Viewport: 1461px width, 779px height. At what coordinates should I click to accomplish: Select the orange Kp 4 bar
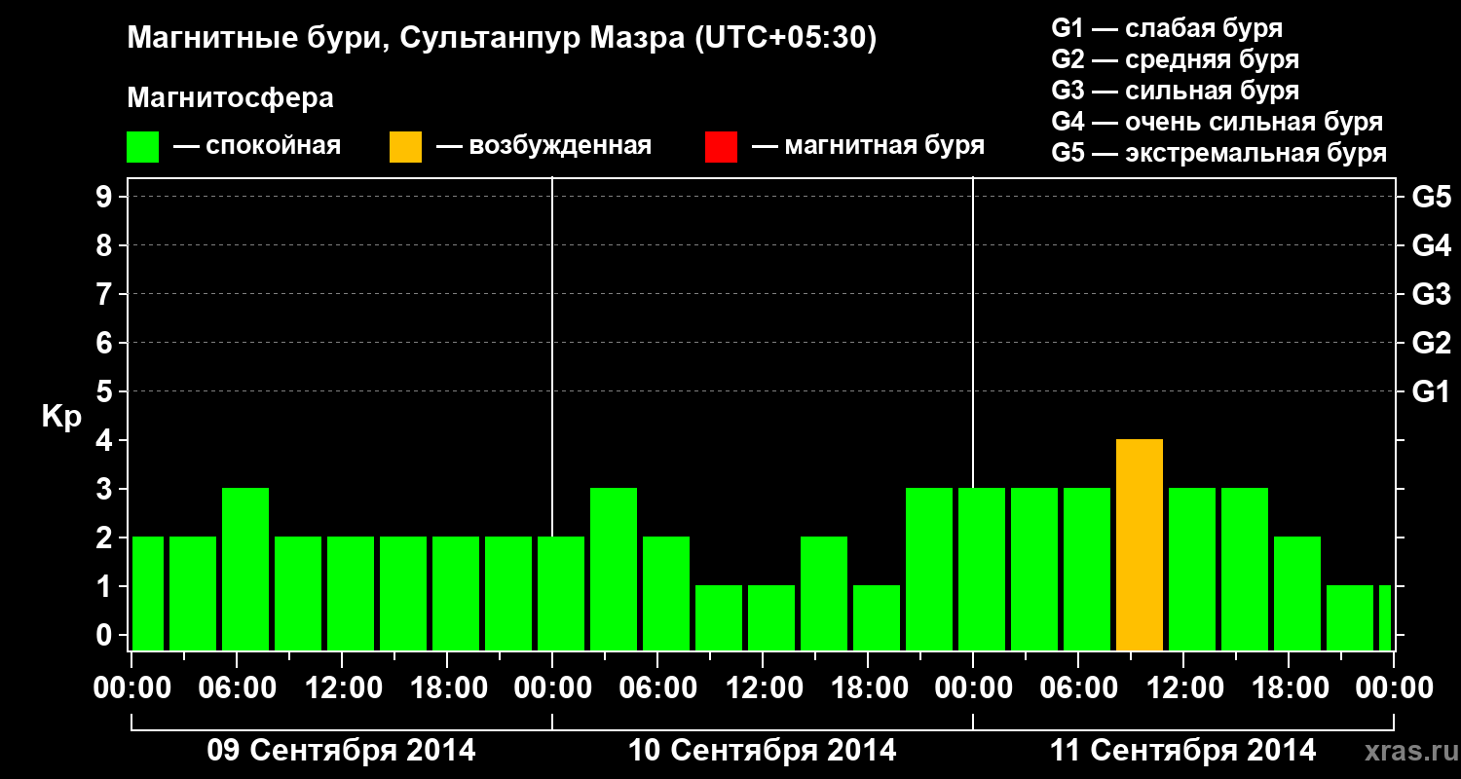tap(1140, 545)
